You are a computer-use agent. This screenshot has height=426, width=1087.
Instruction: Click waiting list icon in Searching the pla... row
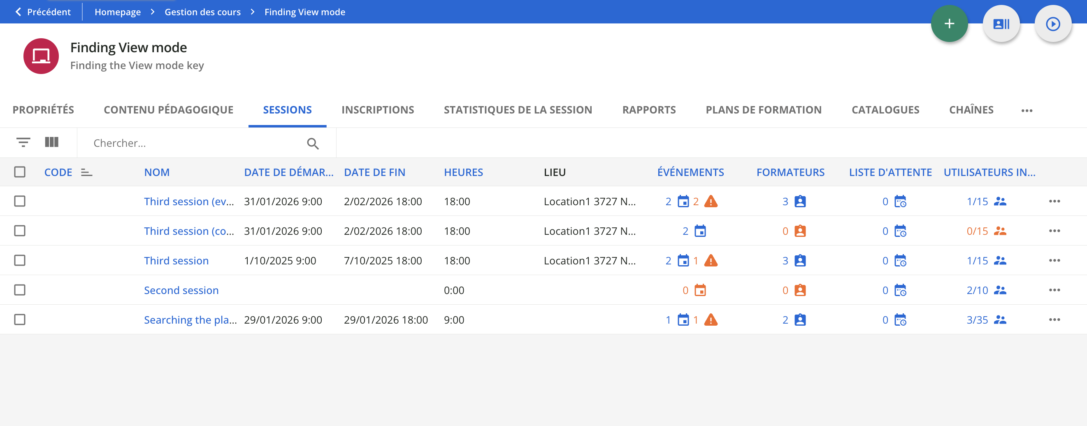click(900, 320)
